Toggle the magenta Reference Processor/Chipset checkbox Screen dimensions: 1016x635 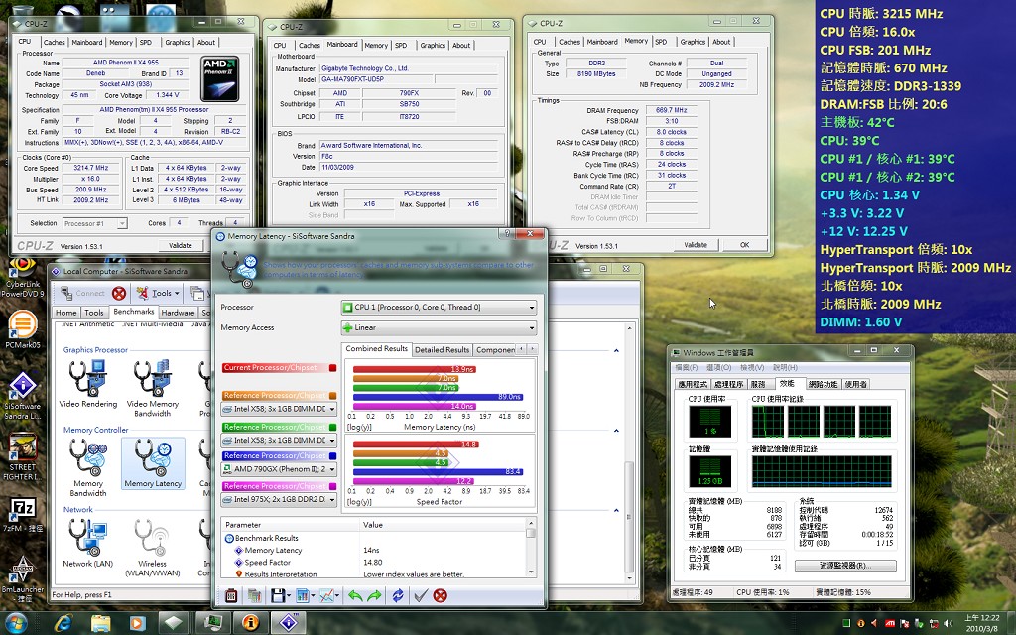pyautogui.click(x=332, y=486)
